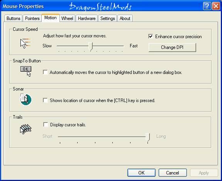The height and width of the screenshot is (181, 222).
Task: Go to the Wheel tab
Action: (x=67, y=18)
